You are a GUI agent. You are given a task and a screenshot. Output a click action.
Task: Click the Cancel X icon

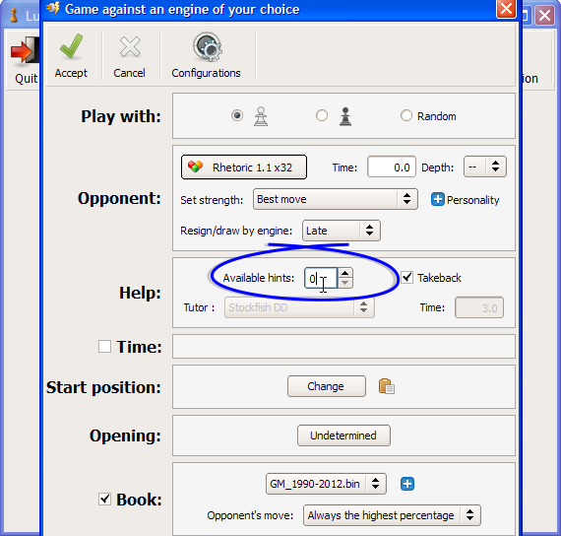[x=130, y=47]
